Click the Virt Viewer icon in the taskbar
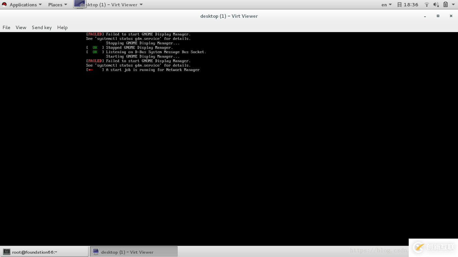The image size is (458, 257). click(x=96, y=252)
